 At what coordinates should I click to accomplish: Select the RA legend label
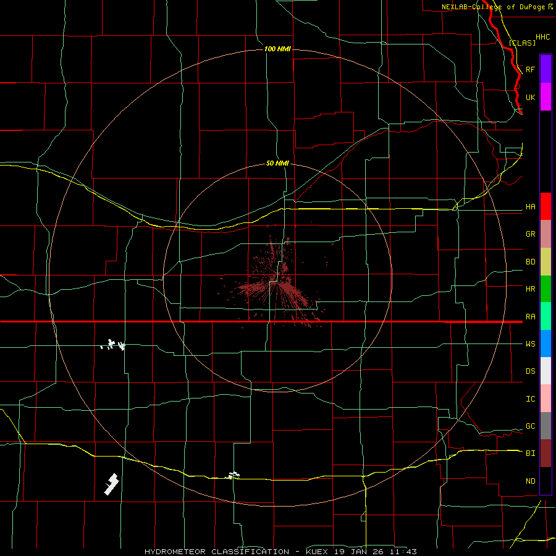[x=530, y=317]
